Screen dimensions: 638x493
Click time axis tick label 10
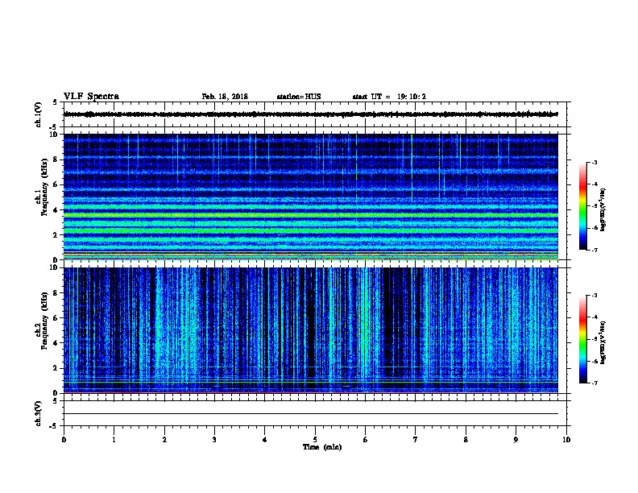coord(566,440)
